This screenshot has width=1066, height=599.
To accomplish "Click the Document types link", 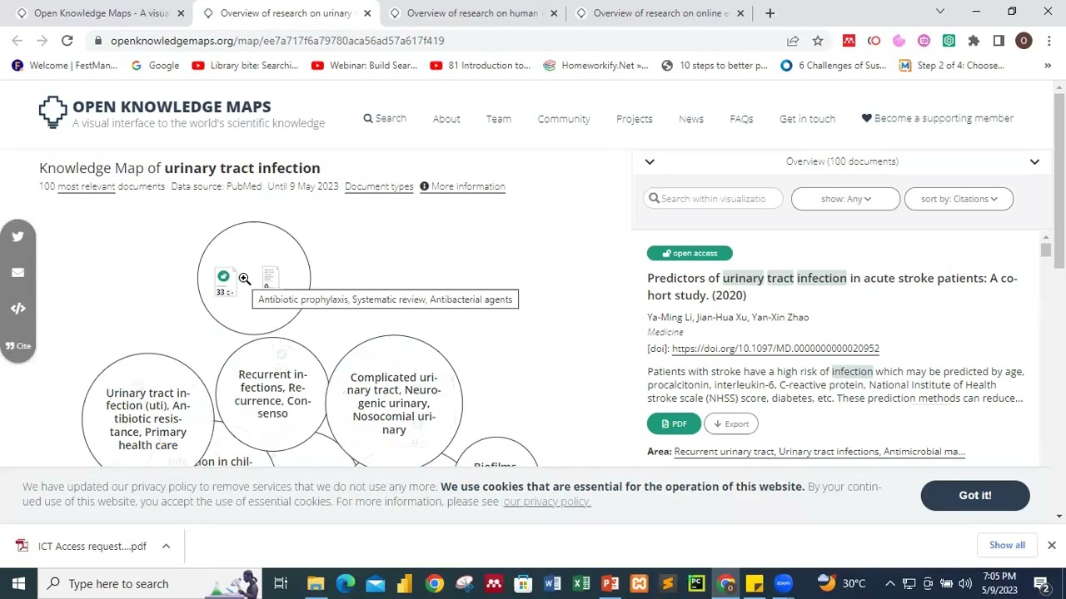I will point(379,186).
